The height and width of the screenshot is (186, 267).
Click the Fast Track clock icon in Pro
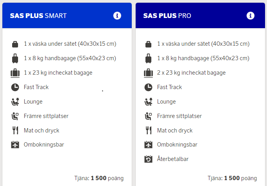click(148, 87)
